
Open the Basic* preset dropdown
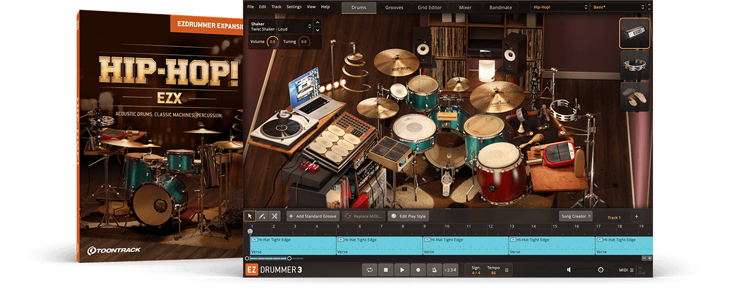[618, 7]
